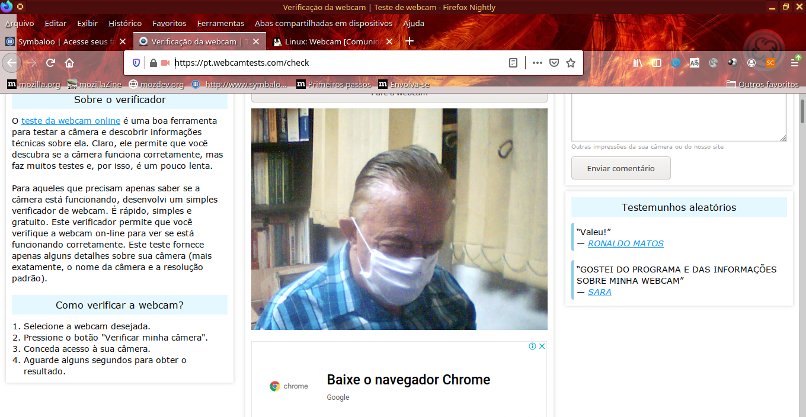Open the symbaloo bookmark in bookmarks bar

[239, 84]
